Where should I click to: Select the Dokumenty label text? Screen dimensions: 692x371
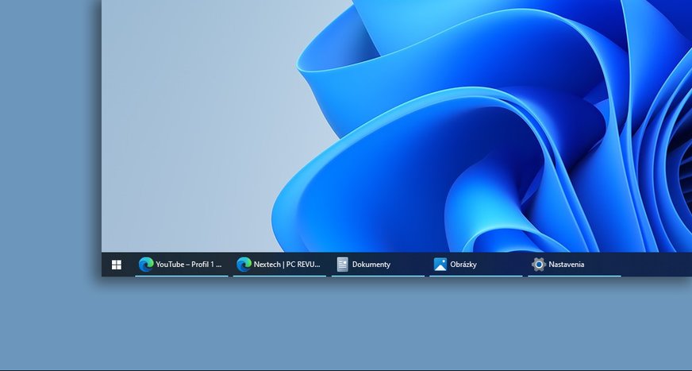pyautogui.click(x=371, y=265)
